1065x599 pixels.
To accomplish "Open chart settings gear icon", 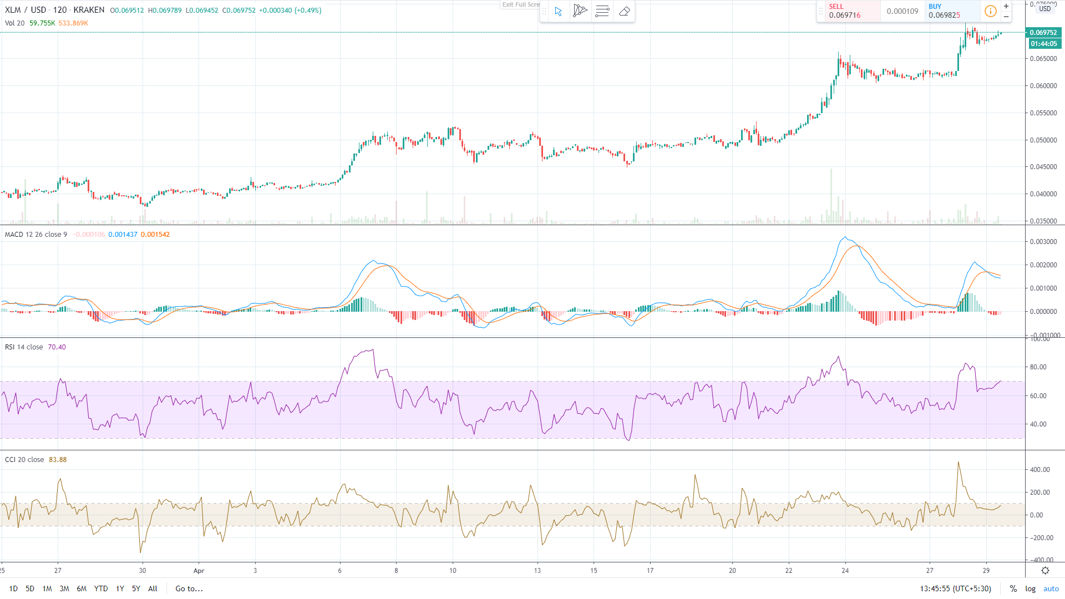I will [1045, 571].
